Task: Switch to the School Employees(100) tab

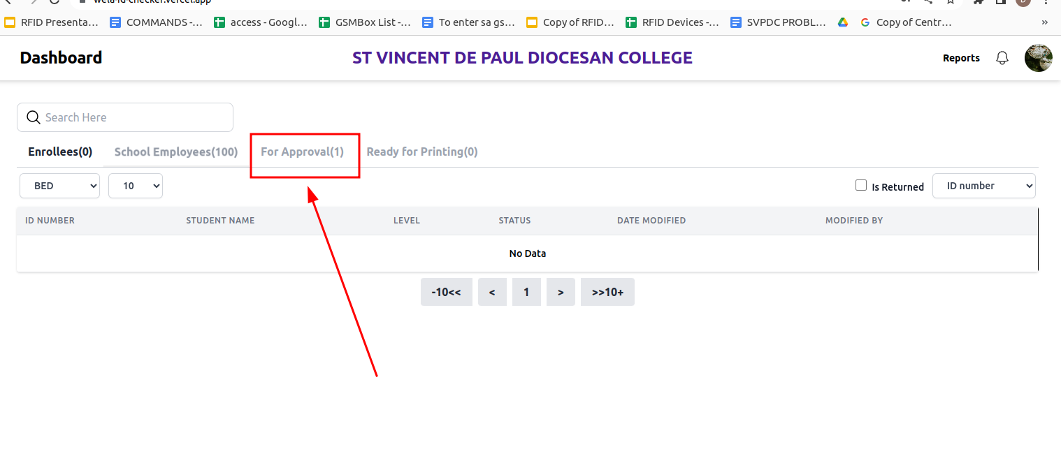Action: coord(176,152)
